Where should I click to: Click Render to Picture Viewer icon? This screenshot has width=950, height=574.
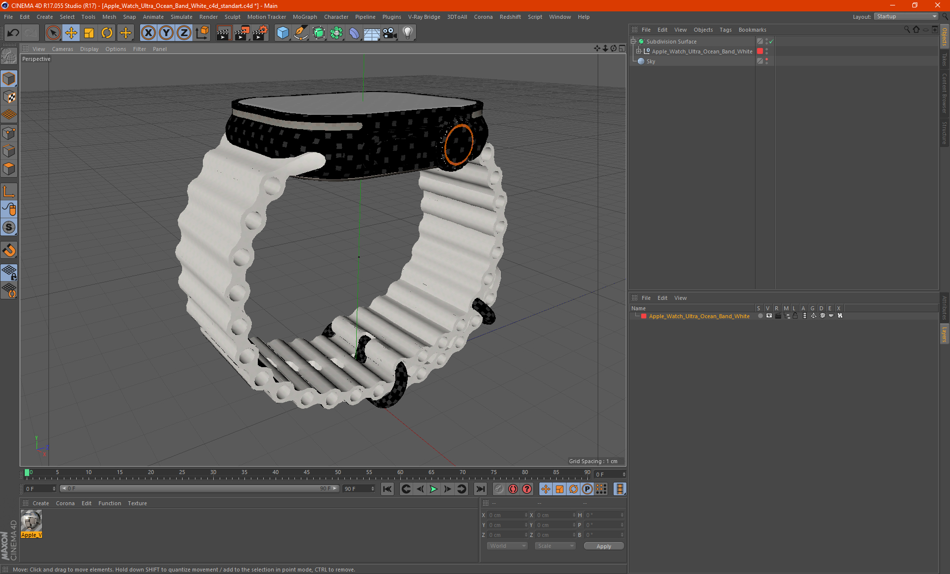(x=242, y=33)
